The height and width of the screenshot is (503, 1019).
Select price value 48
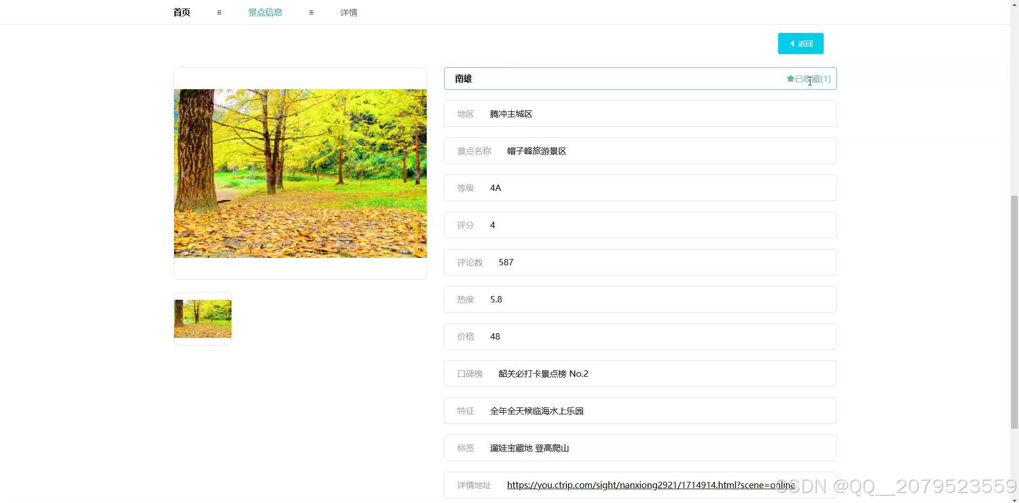click(x=495, y=336)
